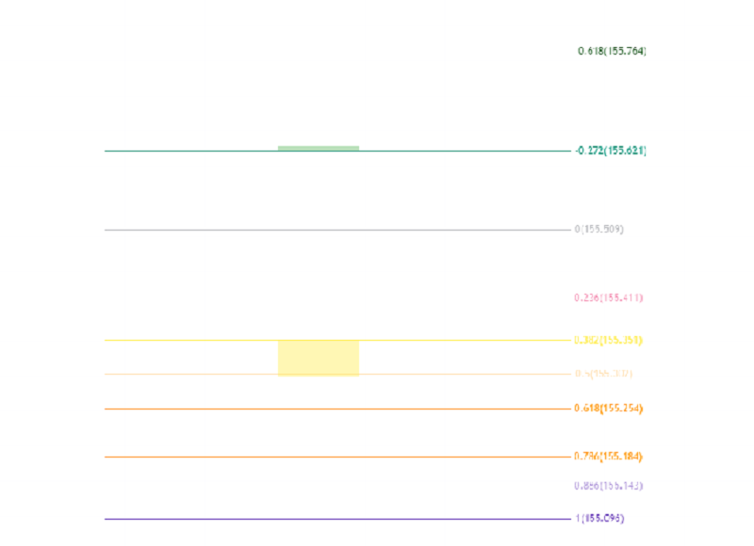Click the pale peach 0.5 level line

click(x=337, y=374)
